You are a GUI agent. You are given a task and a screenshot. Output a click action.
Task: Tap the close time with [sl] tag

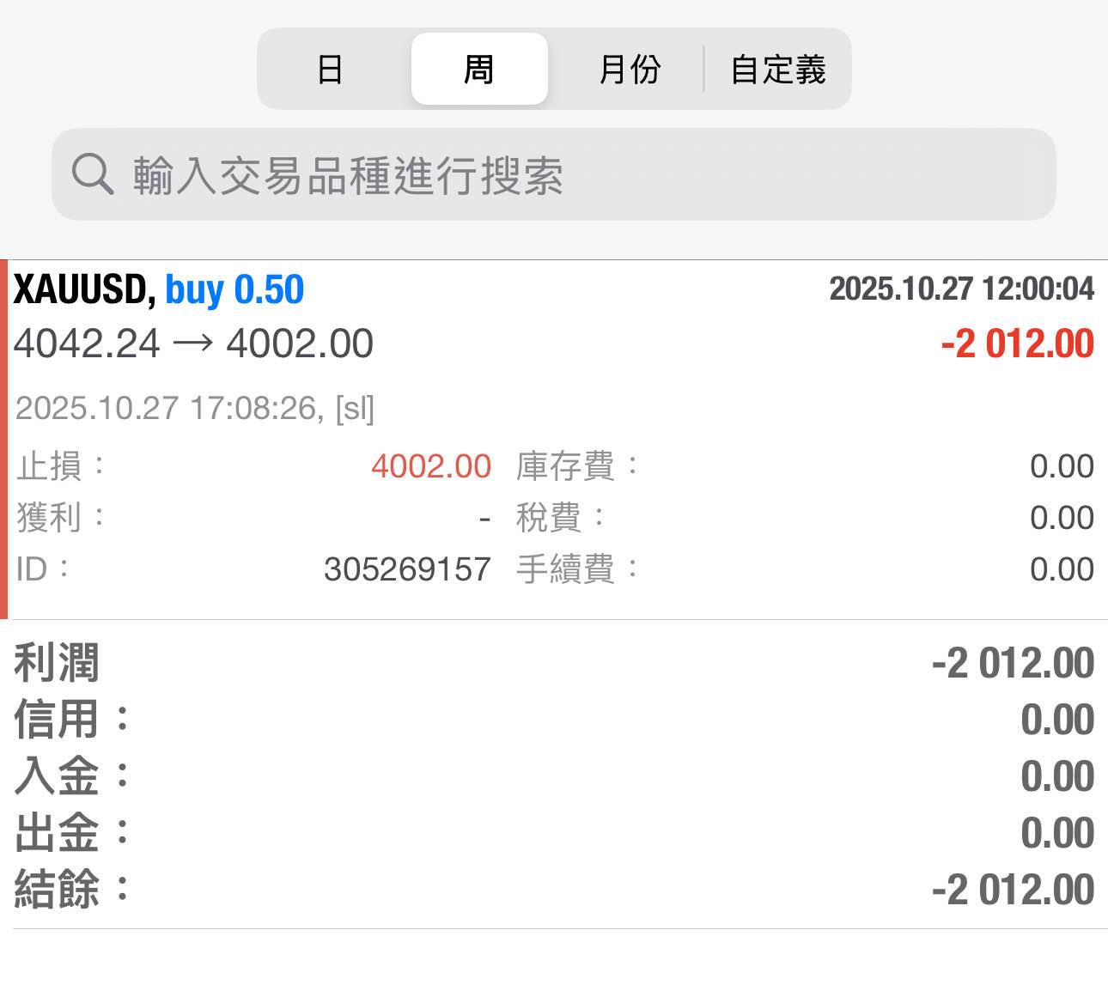[x=195, y=408]
